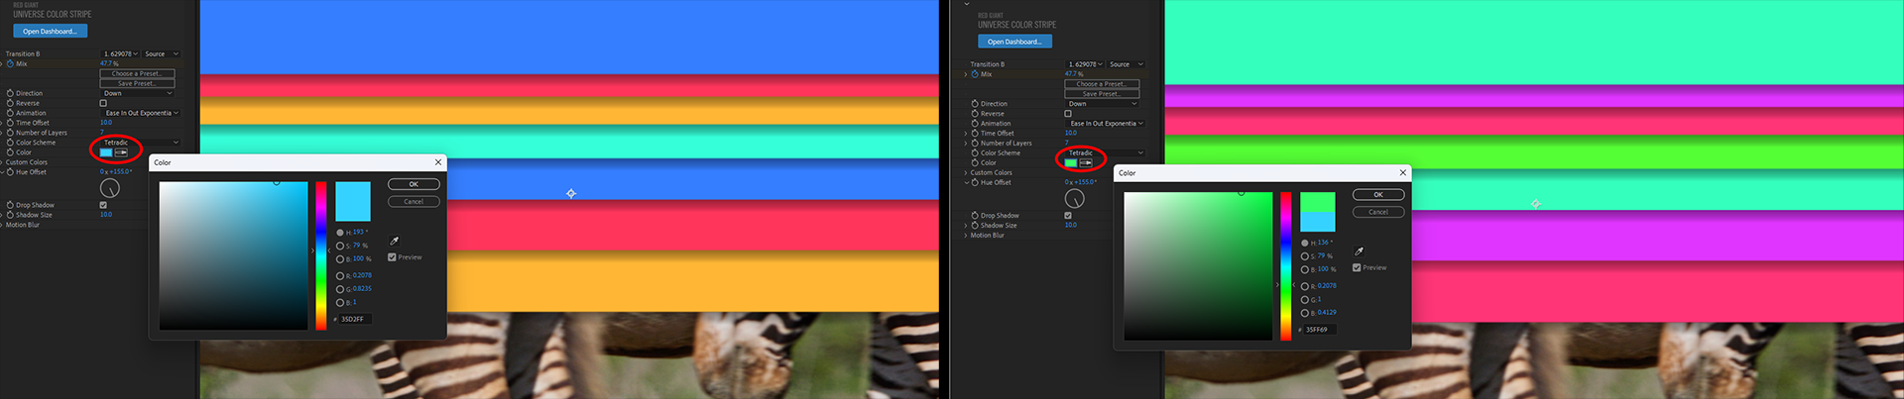Uncheck Preview in the 35D2FF color dialog

click(x=392, y=257)
